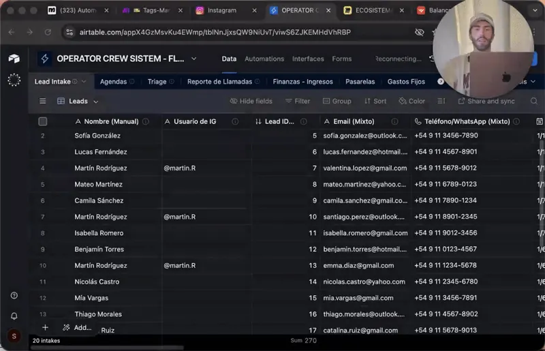Click info icon on Triage tab

172,81
